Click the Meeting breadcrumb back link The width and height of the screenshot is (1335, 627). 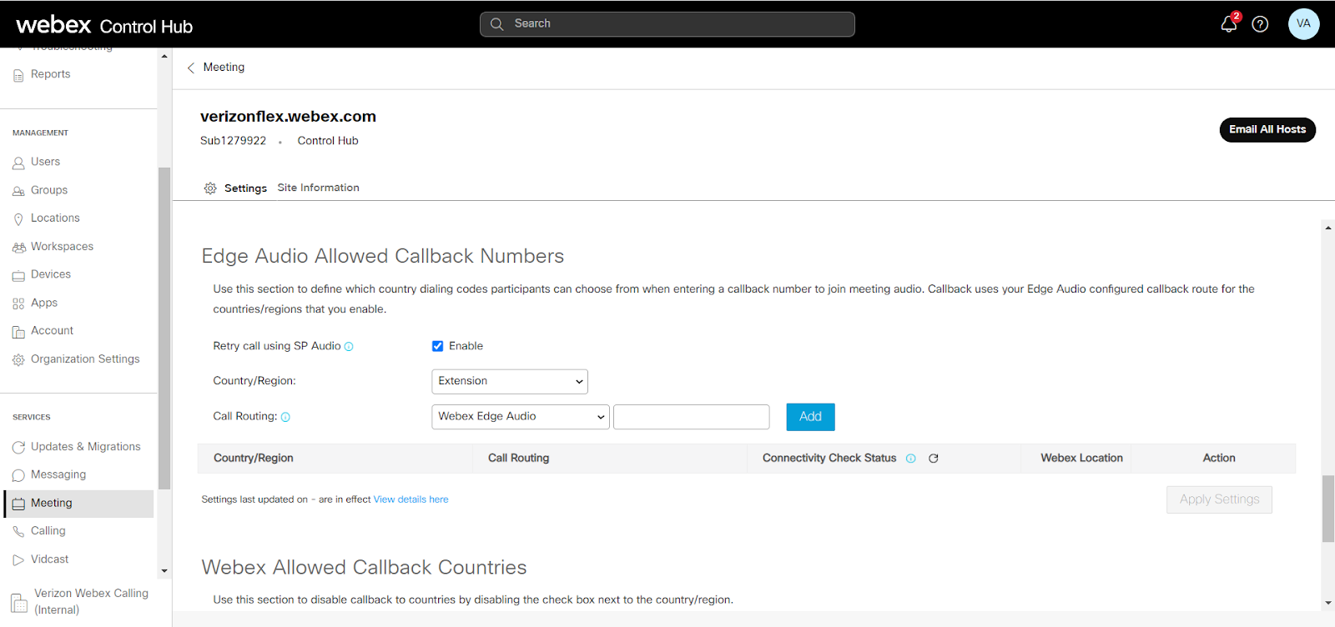point(224,68)
